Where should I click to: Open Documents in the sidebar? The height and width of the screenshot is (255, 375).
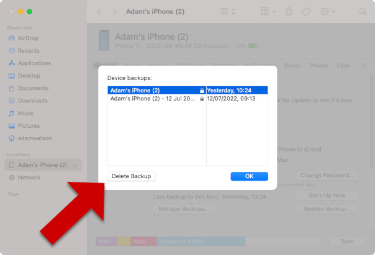(29, 88)
